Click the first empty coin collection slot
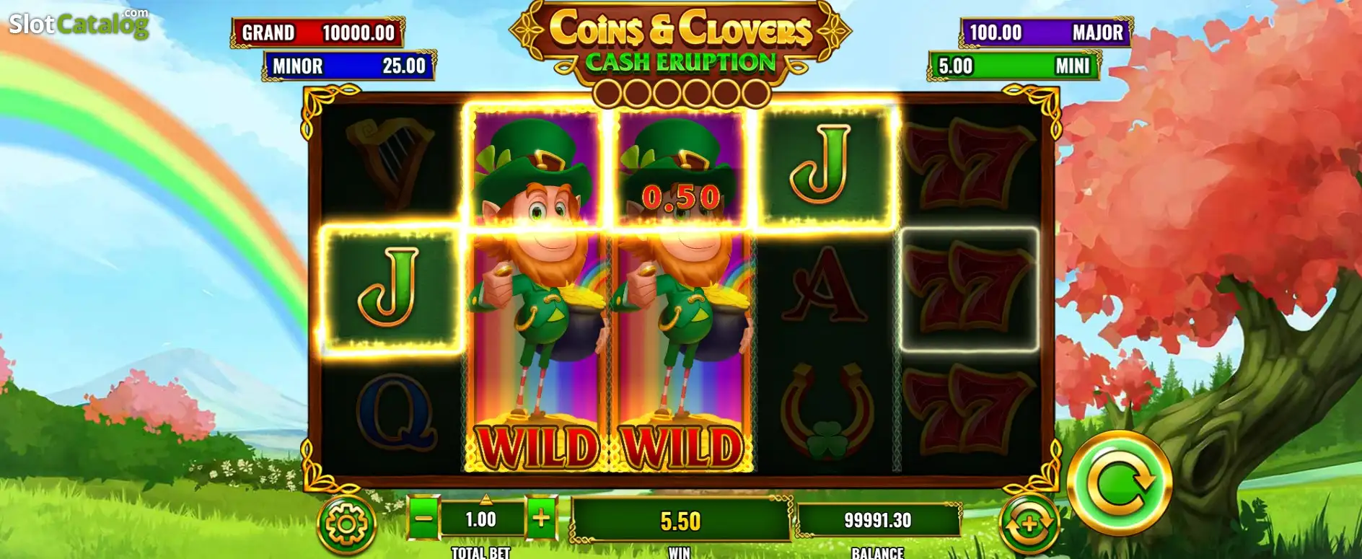Screen dimensions: 1362x559 608,93
